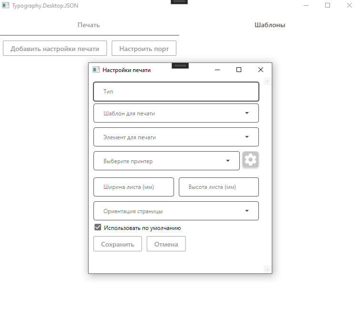Screen dimensions: 359x321
Task: Close the Настройки печати dialog
Action: 260,70
